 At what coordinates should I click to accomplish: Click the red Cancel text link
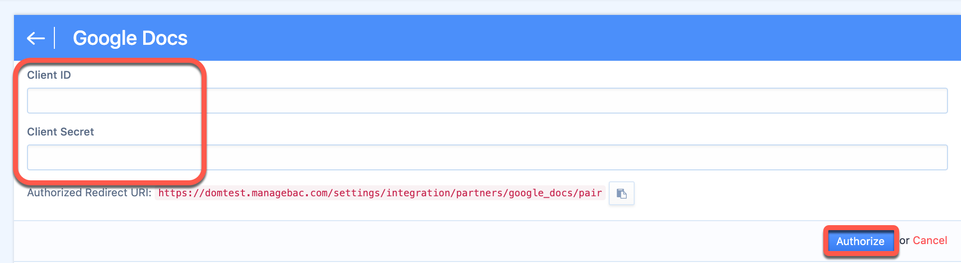click(x=930, y=241)
